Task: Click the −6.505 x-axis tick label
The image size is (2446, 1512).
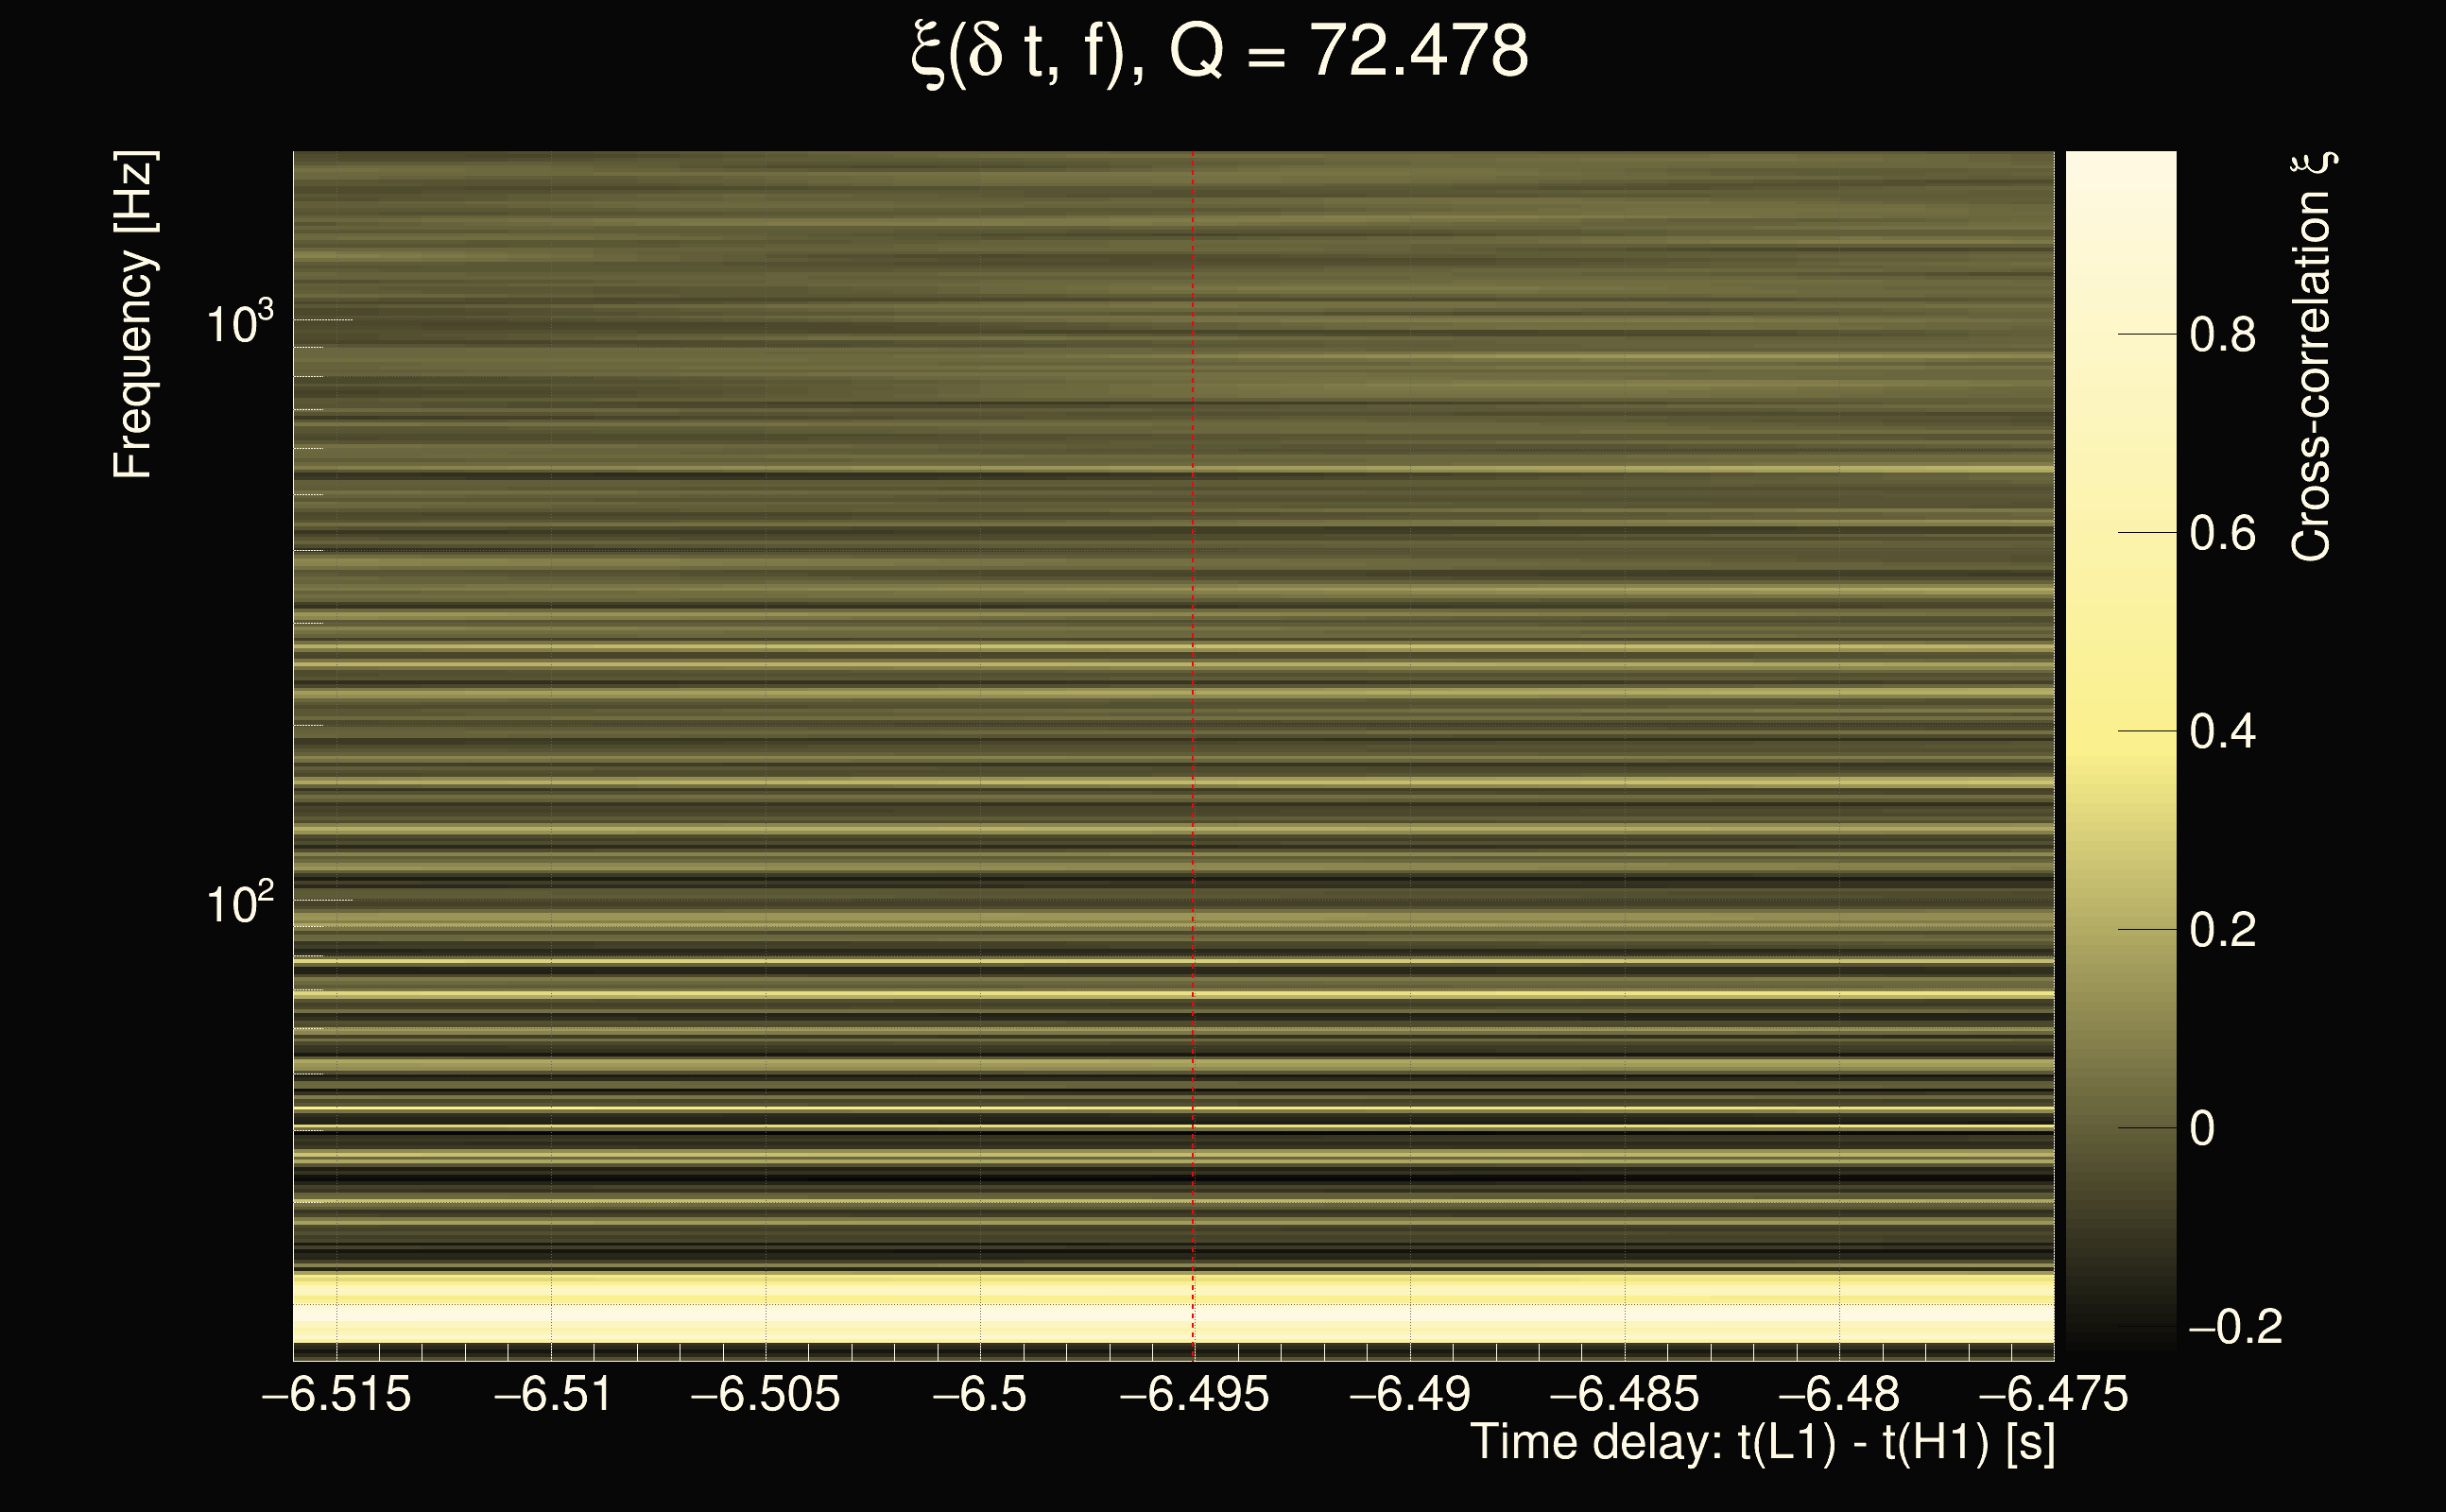Action: (x=766, y=1394)
